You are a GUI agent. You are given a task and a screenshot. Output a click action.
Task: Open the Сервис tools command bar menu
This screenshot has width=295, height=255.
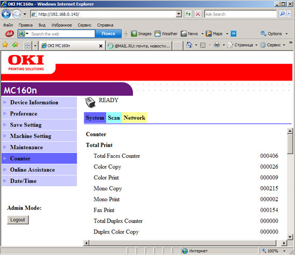click(272, 45)
